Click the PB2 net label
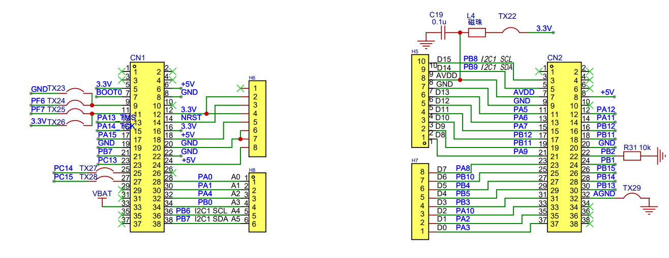The image size is (669, 258). (x=608, y=152)
